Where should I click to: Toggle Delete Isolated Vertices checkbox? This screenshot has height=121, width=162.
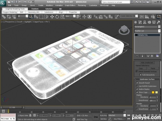pyautogui.click(x=137, y=72)
